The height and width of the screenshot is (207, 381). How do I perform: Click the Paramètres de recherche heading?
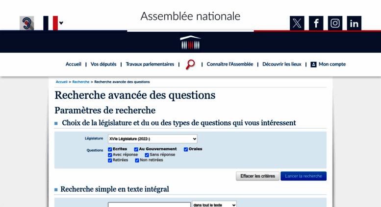105,111
